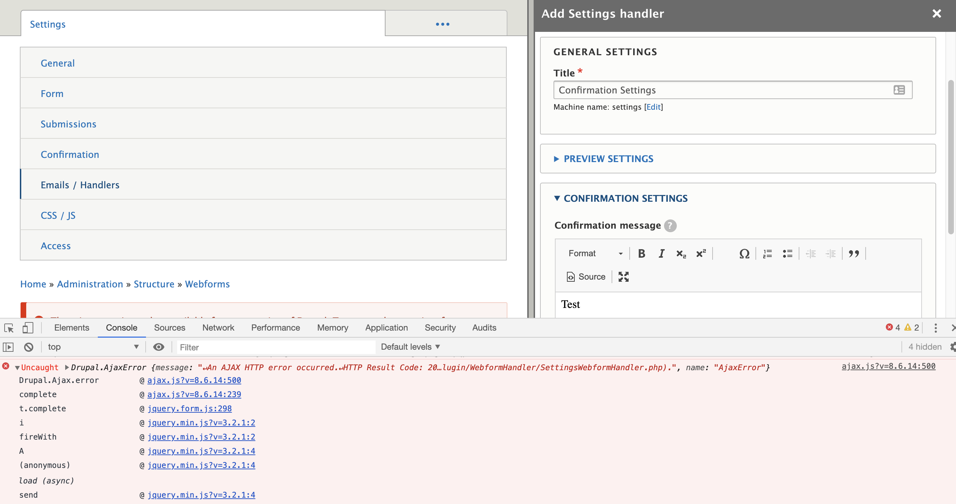Focus the console Filter field
This screenshot has width=956, height=504.
276,347
